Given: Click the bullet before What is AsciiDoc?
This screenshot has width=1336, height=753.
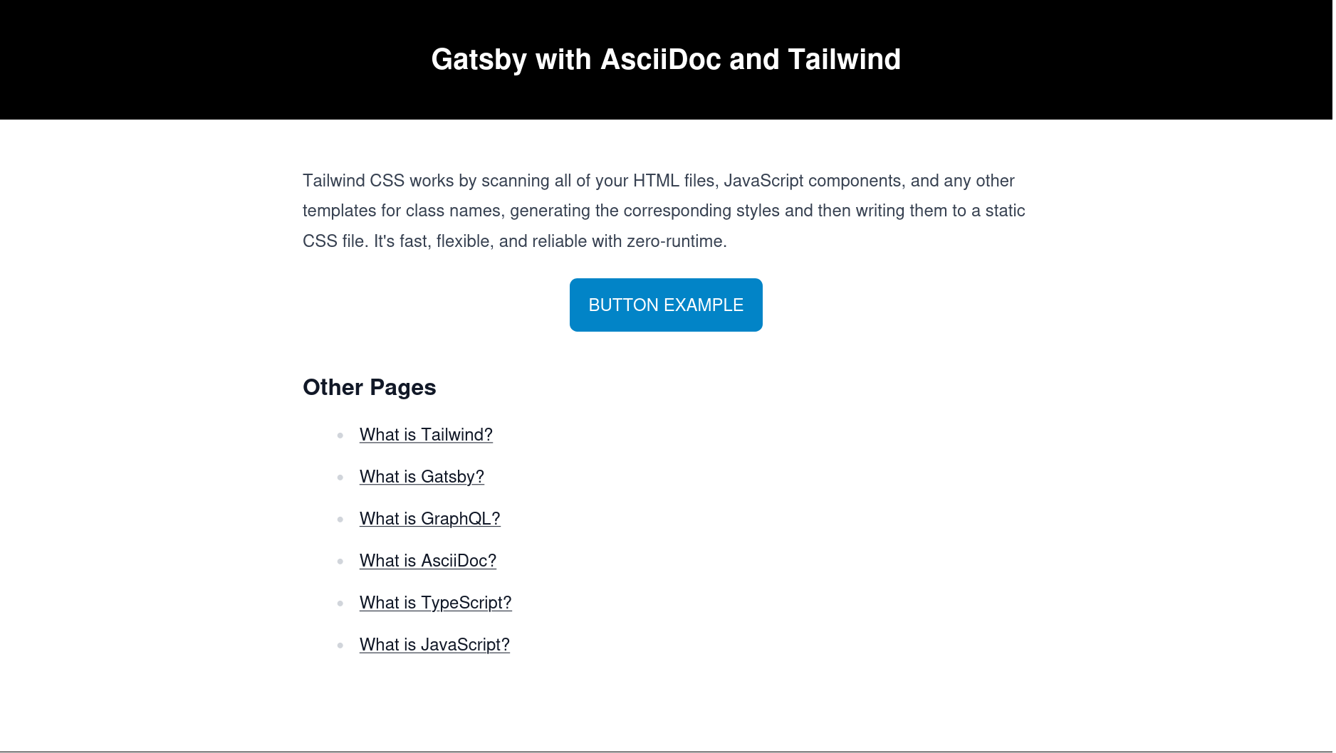Looking at the screenshot, I should pyautogui.click(x=340, y=561).
